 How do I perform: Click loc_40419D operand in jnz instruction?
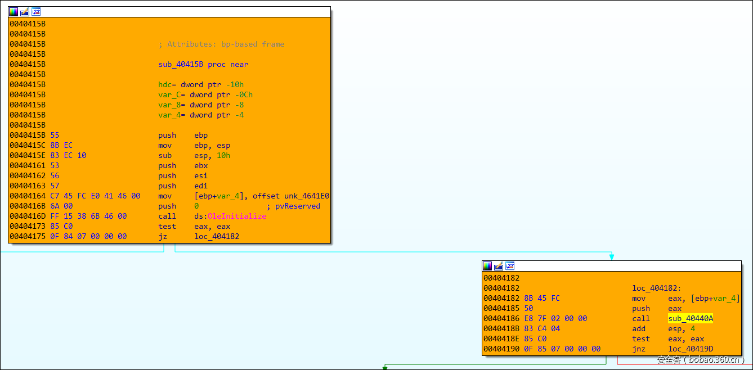coord(691,349)
